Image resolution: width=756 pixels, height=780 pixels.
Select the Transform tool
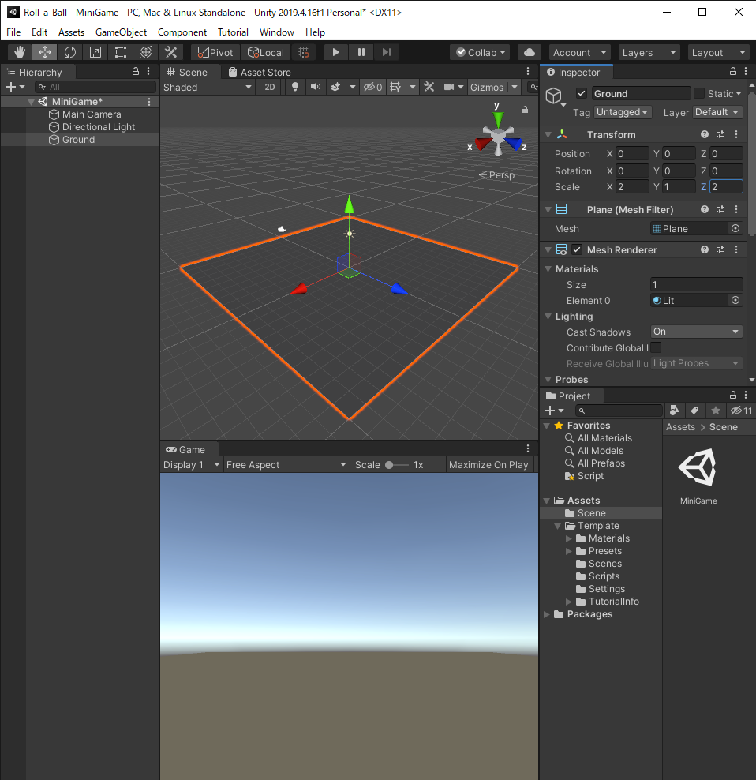pyautogui.click(x=146, y=52)
